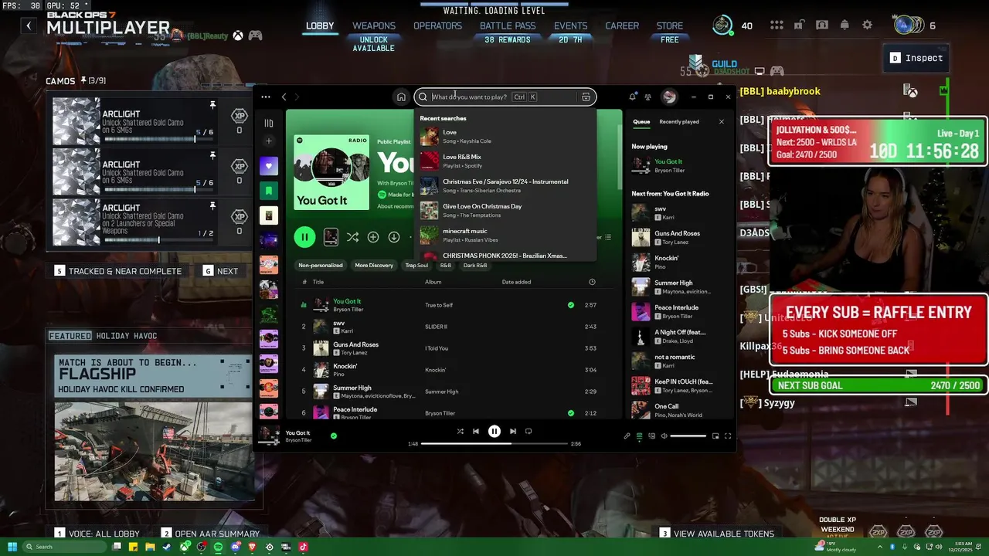Open STORE tab in game menu
The width and height of the screenshot is (989, 556).
pyautogui.click(x=670, y=25)
